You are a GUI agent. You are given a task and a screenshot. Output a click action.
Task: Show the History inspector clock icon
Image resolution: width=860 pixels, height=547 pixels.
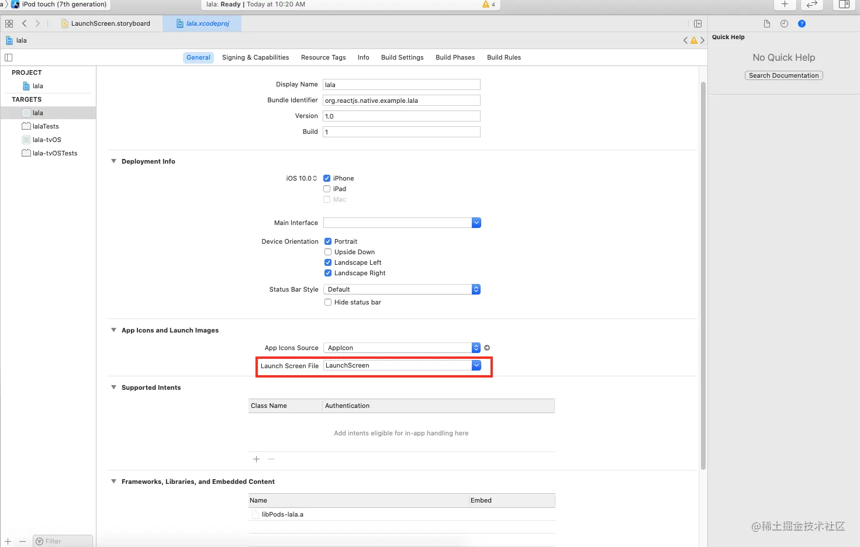784,23
